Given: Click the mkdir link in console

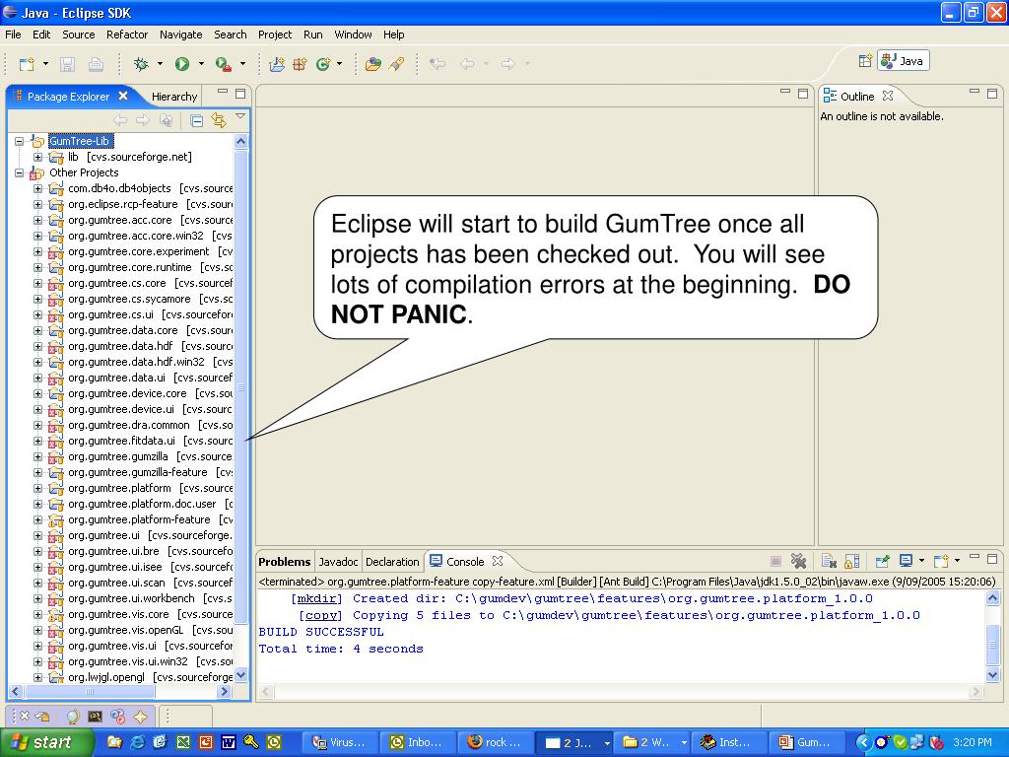Looking at the screenshot, I should tap(316, 598).
